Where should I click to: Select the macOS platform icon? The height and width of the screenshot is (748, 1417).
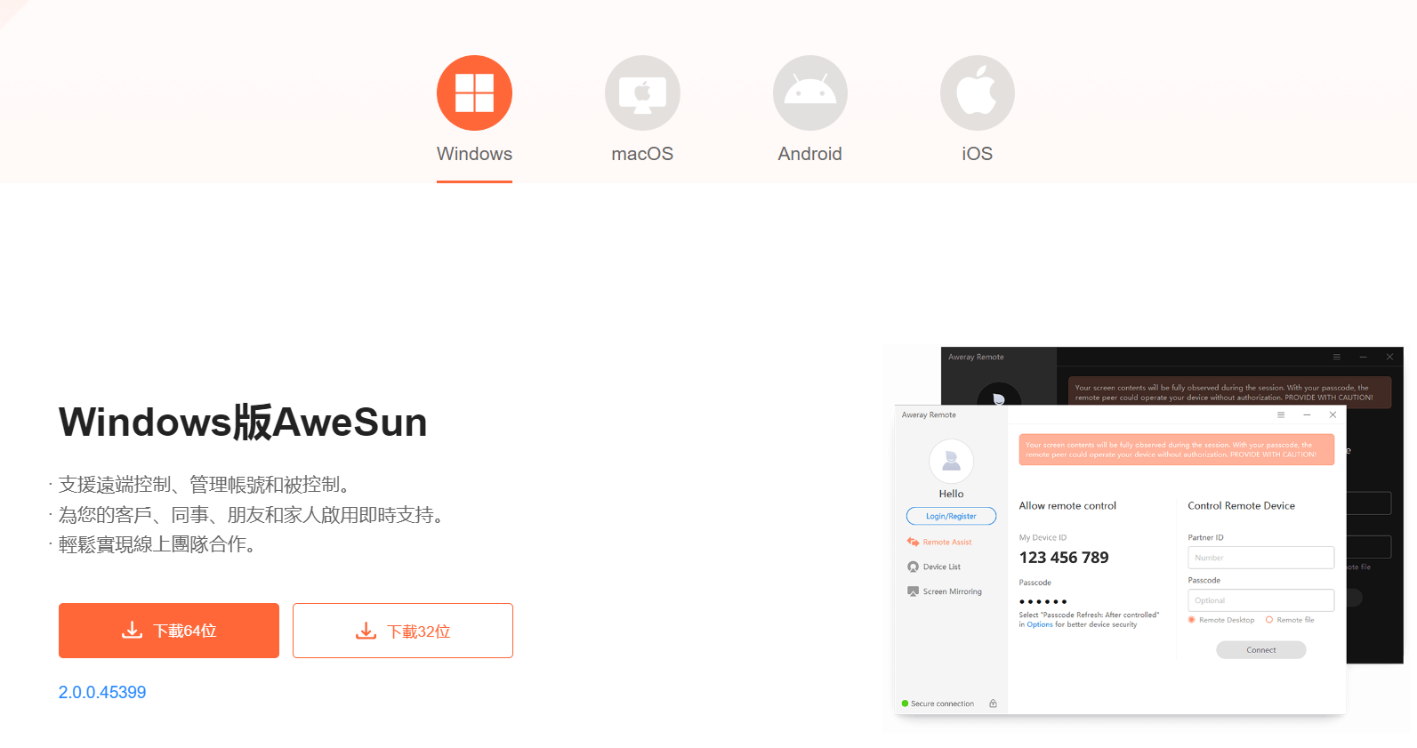[642, 93]
